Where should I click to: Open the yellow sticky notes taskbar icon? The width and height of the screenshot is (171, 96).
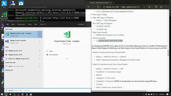[x=22, y=94]
